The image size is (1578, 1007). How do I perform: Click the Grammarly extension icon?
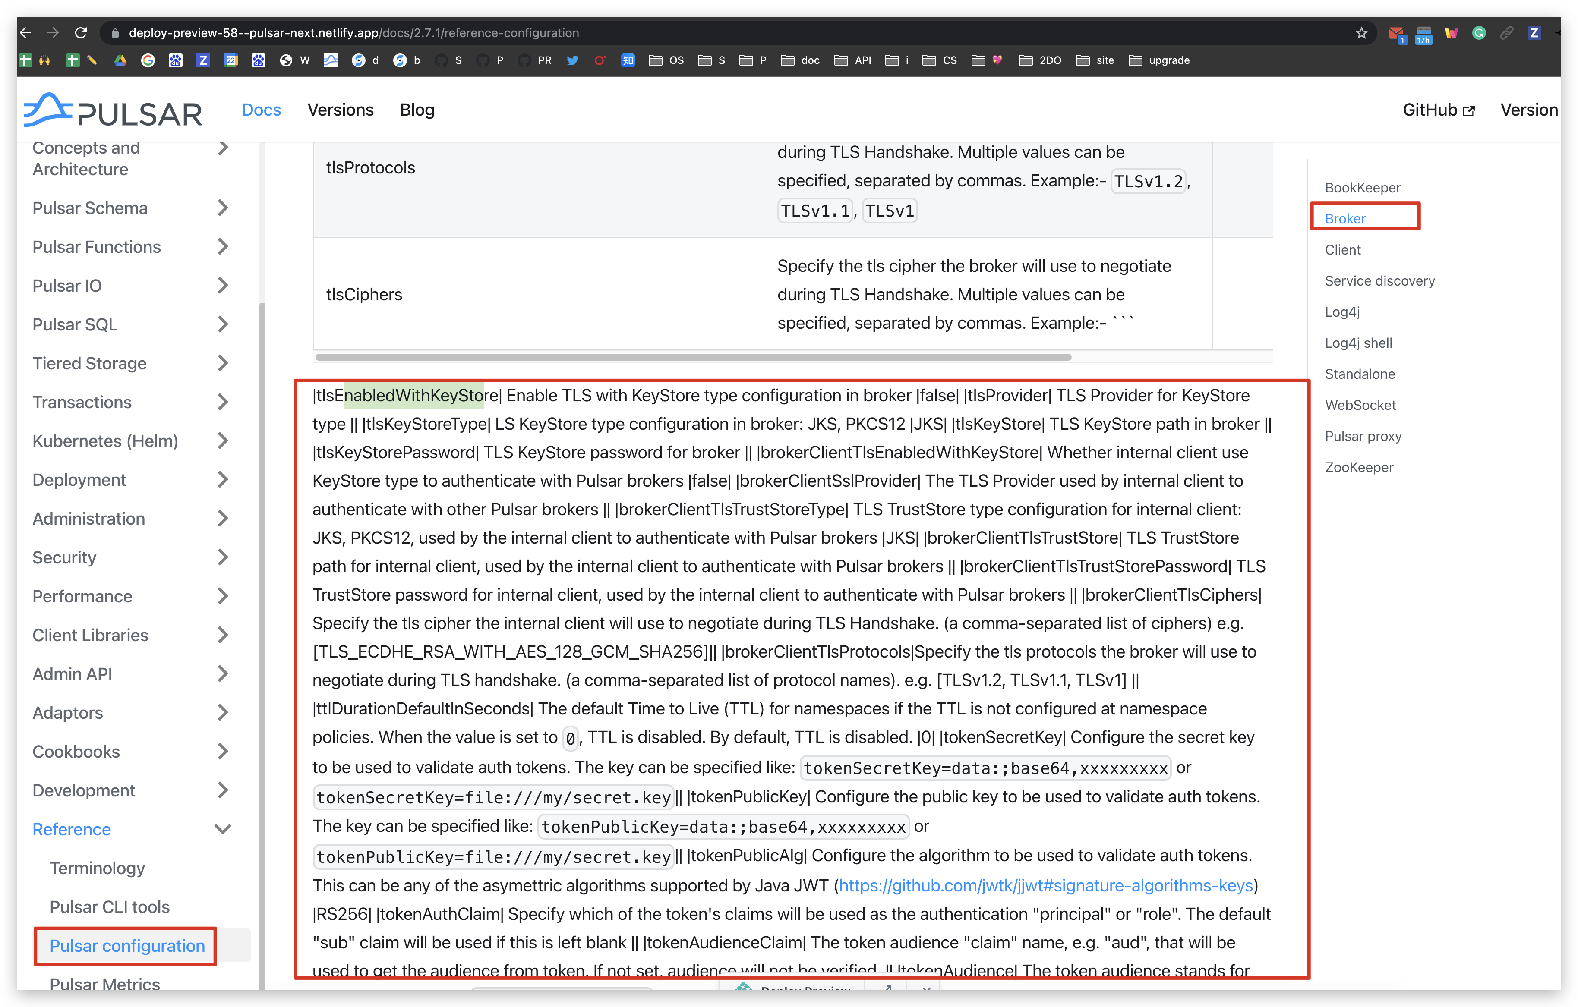pos(1478,33)
